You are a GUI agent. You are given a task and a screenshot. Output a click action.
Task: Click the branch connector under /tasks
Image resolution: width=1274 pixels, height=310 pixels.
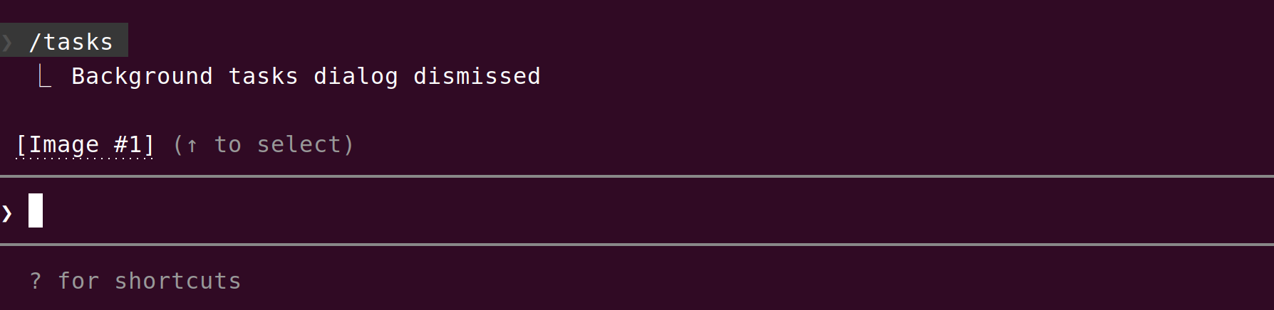[44, 77]
